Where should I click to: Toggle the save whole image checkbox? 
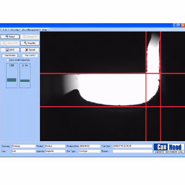point(7,60)
